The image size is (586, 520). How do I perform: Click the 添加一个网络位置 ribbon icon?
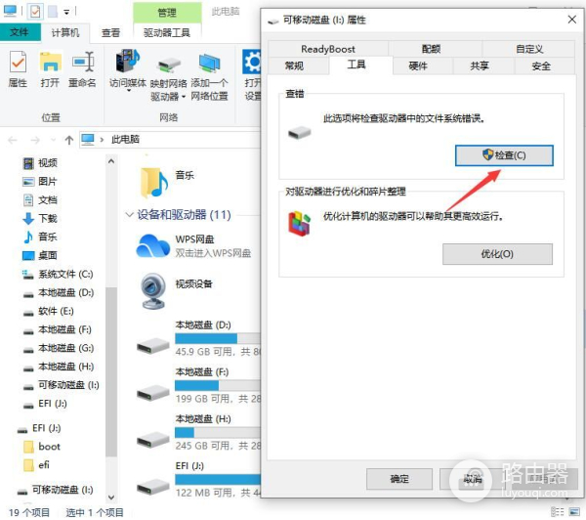coord(209,64)
